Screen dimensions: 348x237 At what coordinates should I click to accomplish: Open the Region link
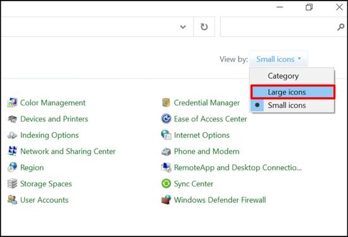pos(32,167)
